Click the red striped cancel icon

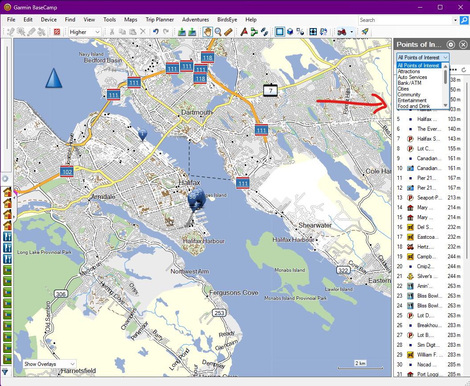pyautogui.click(x=57, y=32)
